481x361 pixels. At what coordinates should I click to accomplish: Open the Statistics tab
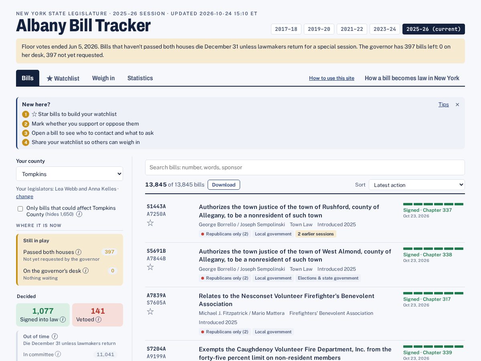(140, 78)
